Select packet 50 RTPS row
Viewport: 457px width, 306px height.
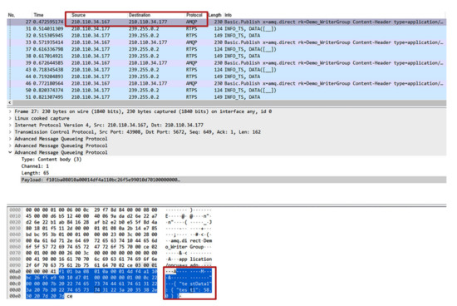pyautogui.click(x=227, y=90)
